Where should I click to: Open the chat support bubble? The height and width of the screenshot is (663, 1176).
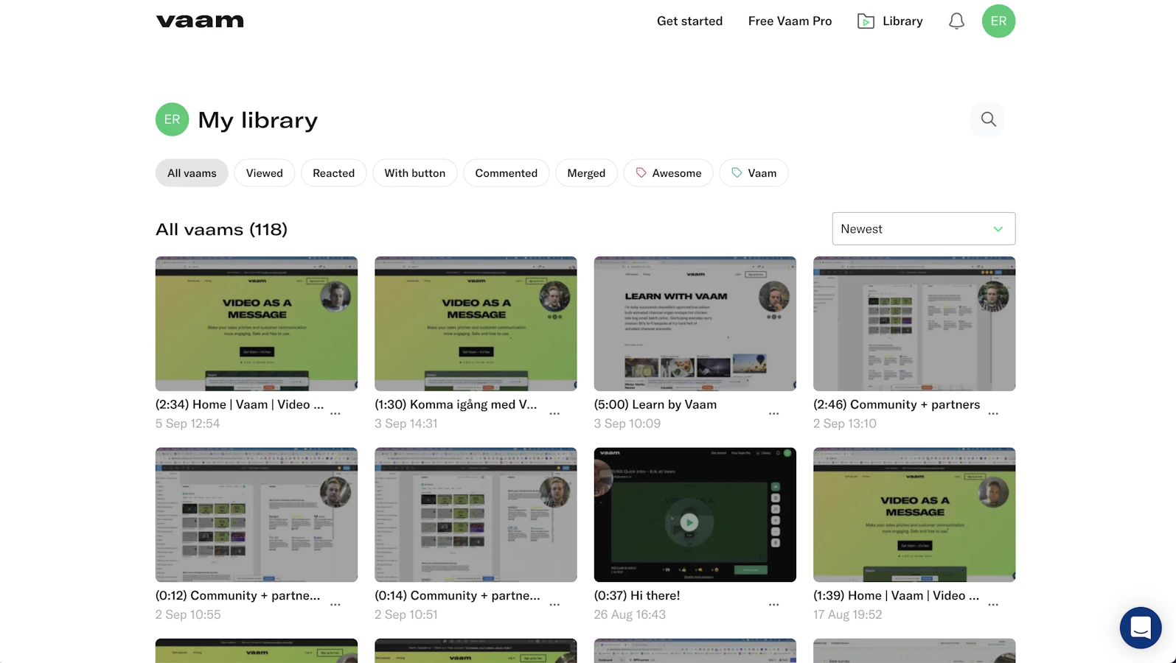[1141, 628]
